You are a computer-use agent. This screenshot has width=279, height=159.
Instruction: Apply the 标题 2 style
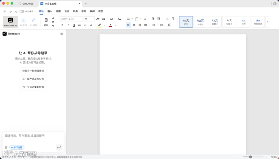tap(215, 22)
